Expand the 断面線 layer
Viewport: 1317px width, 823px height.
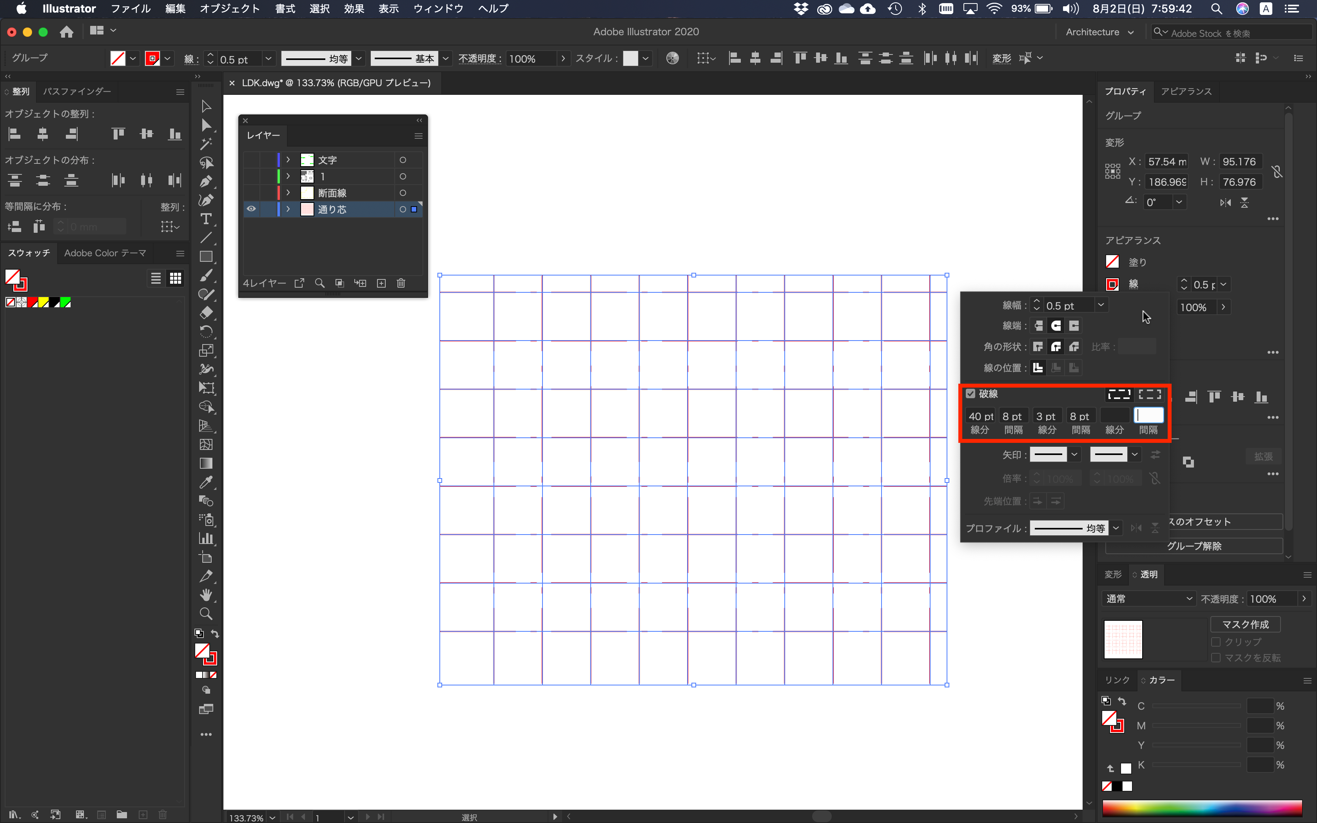pyautogui.click(x=288, y=193)
